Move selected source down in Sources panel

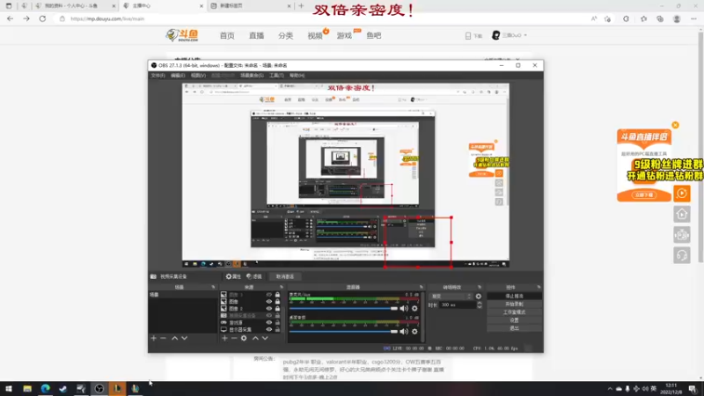click(x=265, y=338)
